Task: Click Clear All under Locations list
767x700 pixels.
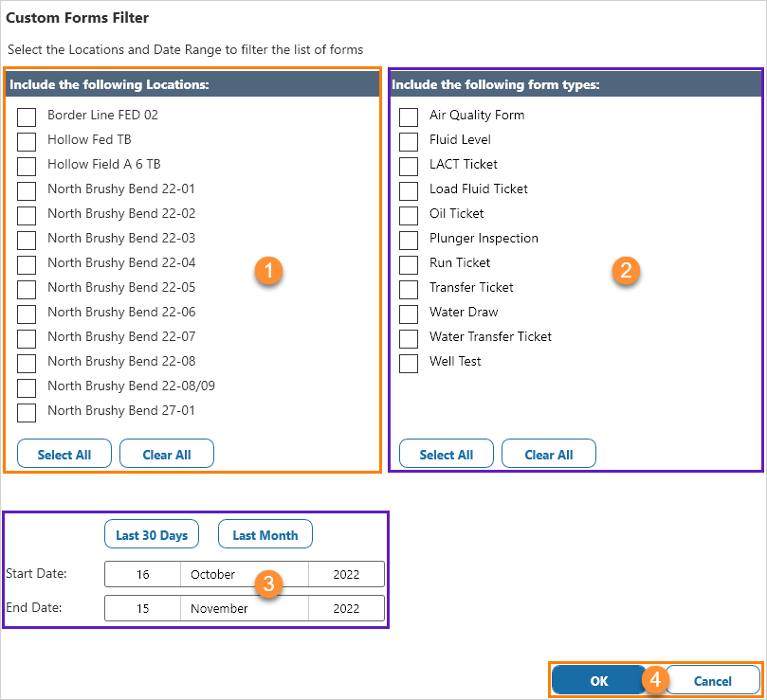Action: 167,455
